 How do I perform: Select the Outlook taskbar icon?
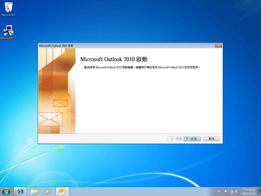click(62, 192)
